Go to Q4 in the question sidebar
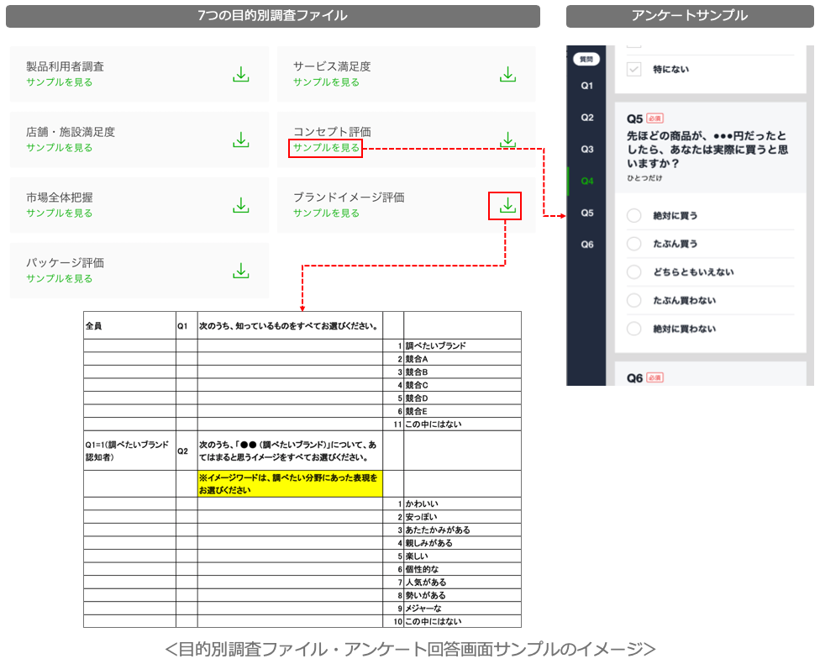Screen dimensions: 820x664 point(586,181)
